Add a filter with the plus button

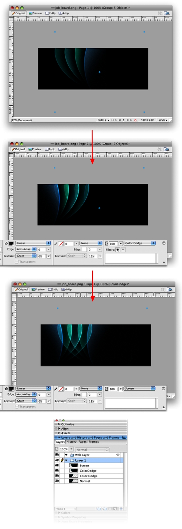[x=118, y=250]
